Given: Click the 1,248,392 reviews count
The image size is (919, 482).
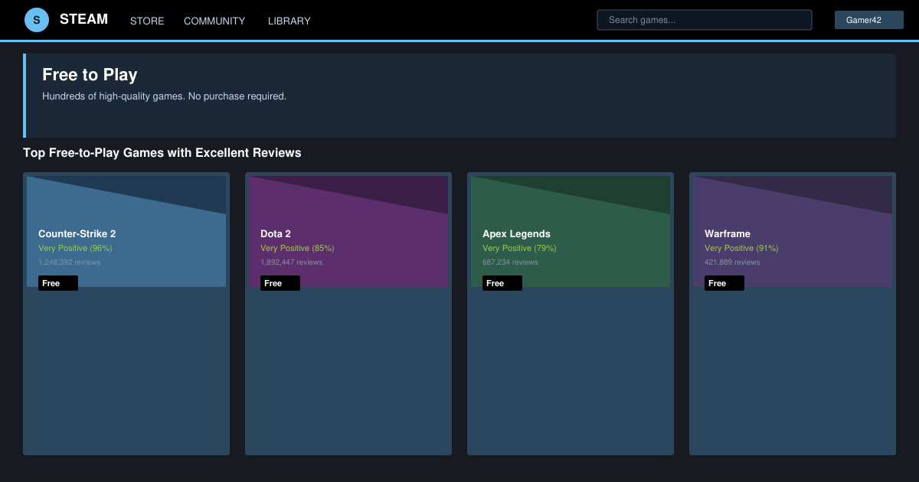Looking at the screenshot, I should pos(70,262).
